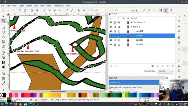Image resolution: width=188 pixels, height=106 pixels.
Task: Expand Export PNG Image panel
Action: coord(134,87)
